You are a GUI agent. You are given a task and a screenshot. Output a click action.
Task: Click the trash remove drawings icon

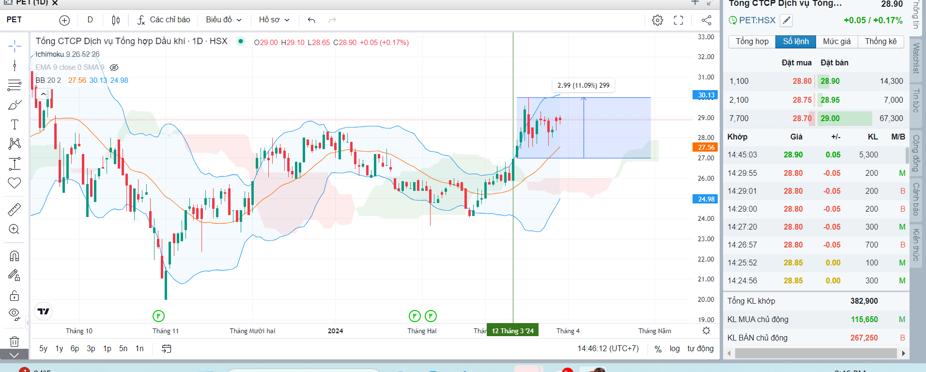15,341
